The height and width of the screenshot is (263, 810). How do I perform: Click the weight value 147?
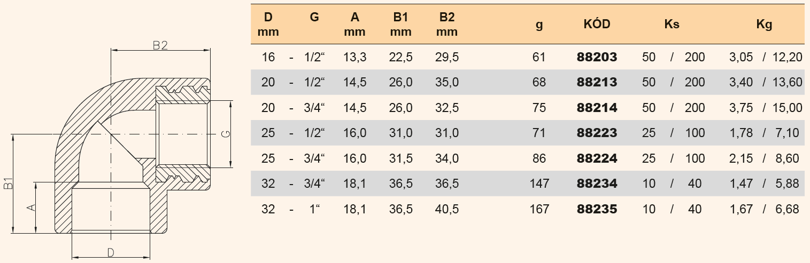click(539, 184)
